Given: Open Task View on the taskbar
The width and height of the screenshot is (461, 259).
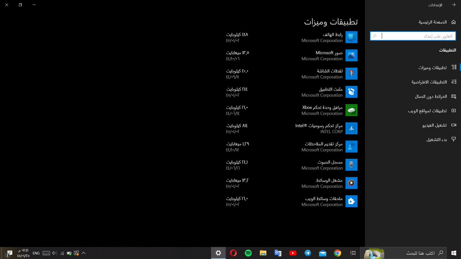Looking at the screenshot, I should [353, 253].
